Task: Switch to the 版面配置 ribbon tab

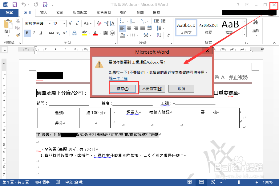Action: 80,13
